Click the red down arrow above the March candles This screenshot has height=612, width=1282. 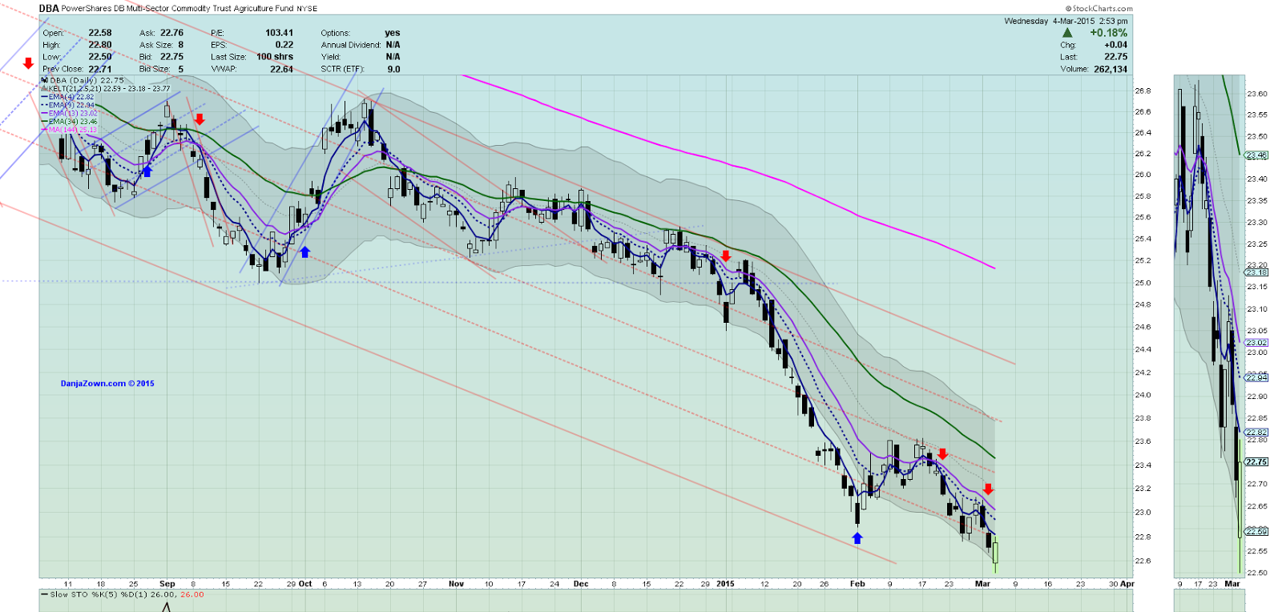tap(988, 489)
